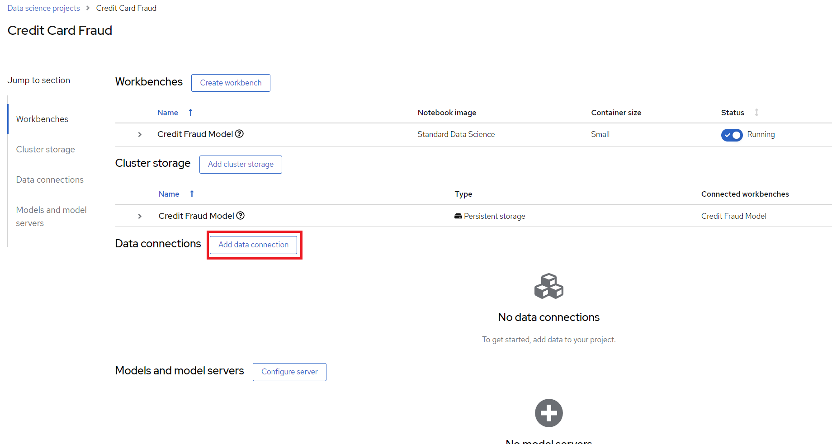The width and height of the screenshot is (832, 444).
Task: Jump to Models and model servers section
Action: [x=51, y=216]
